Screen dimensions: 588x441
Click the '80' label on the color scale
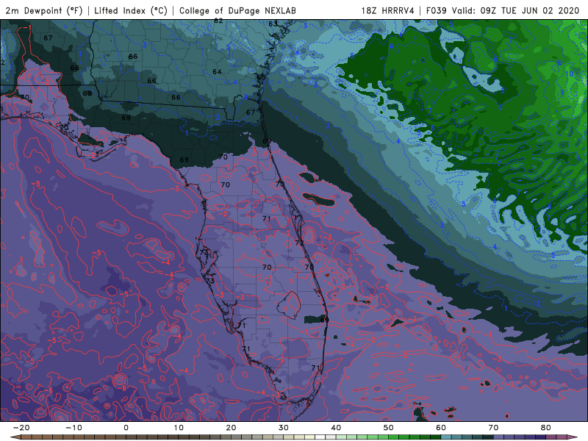click(x=546, y=428)
